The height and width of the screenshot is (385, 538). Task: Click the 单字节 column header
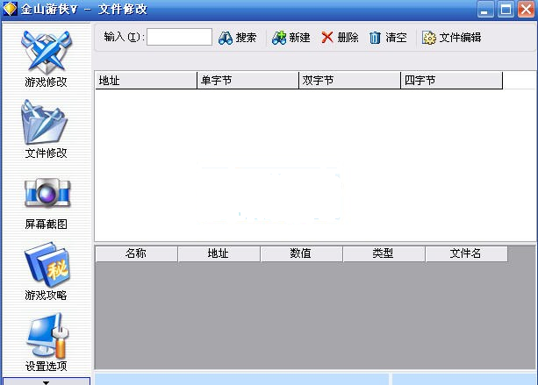pos(247,81)
